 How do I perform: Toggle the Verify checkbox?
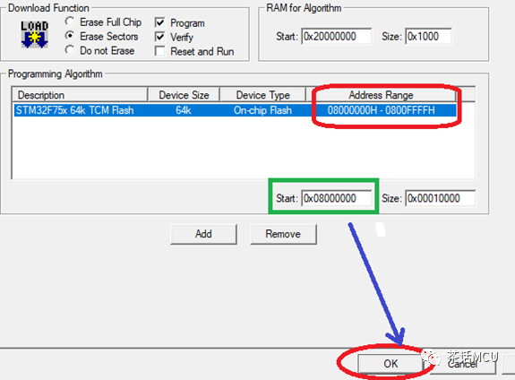click(x=160, y=37)
